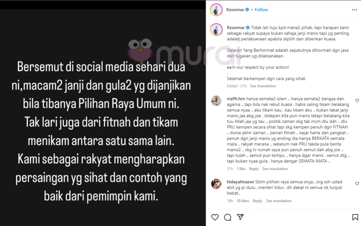Follow the fizoomar account
The width and height of the screenshot is (361, 226).
[x=261, y=10]
